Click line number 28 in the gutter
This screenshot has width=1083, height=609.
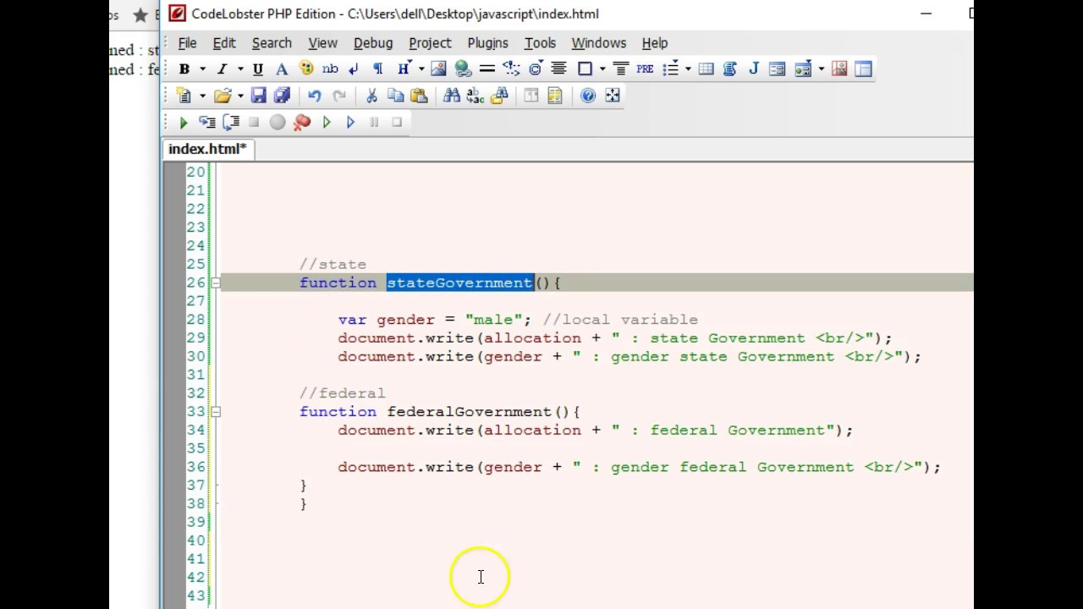pyautogui.click(x=195, y=320)
